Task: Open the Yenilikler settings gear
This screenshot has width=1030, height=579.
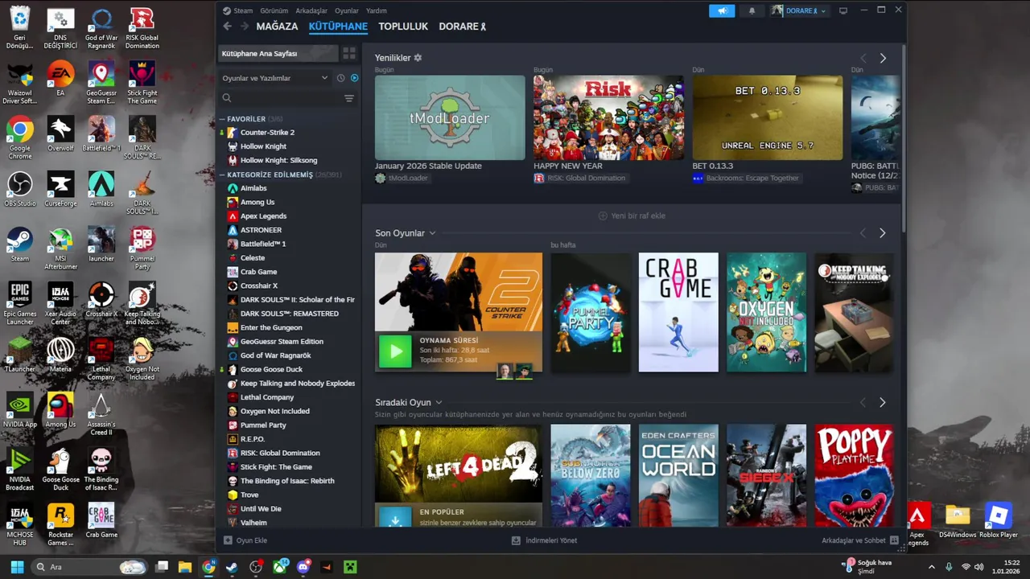Action: (x=418, y=58)
